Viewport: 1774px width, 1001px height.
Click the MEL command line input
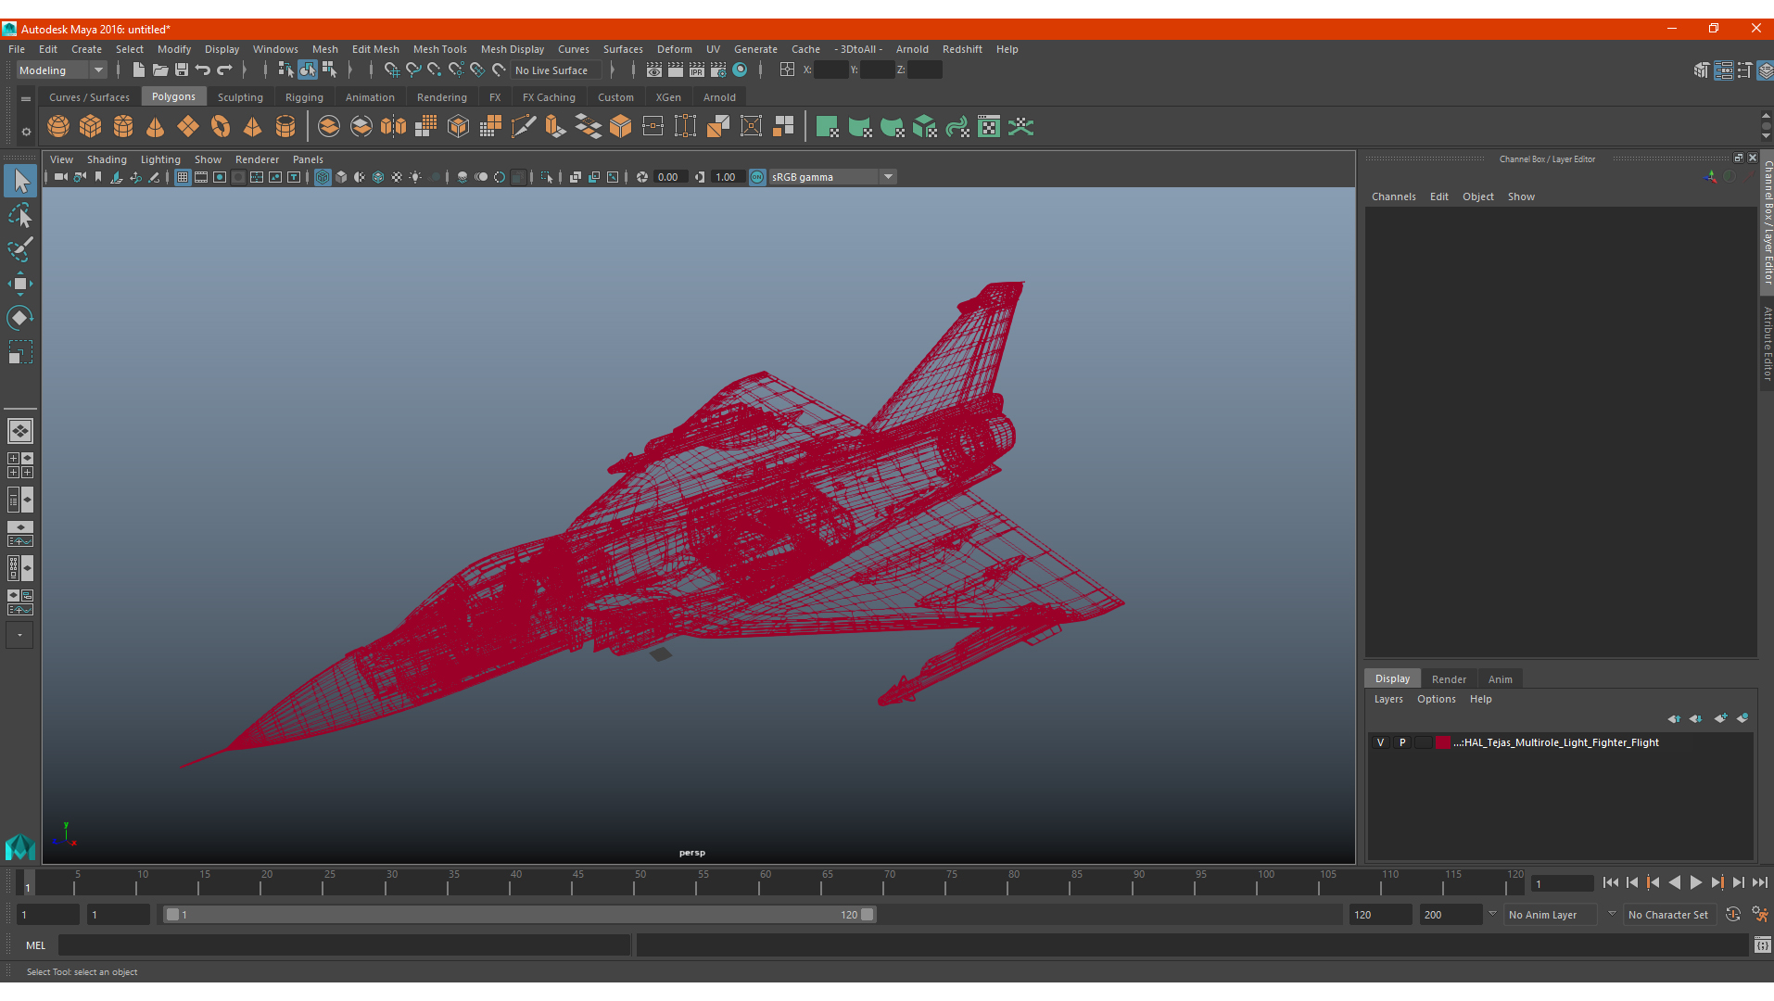[x=344, y=945]
